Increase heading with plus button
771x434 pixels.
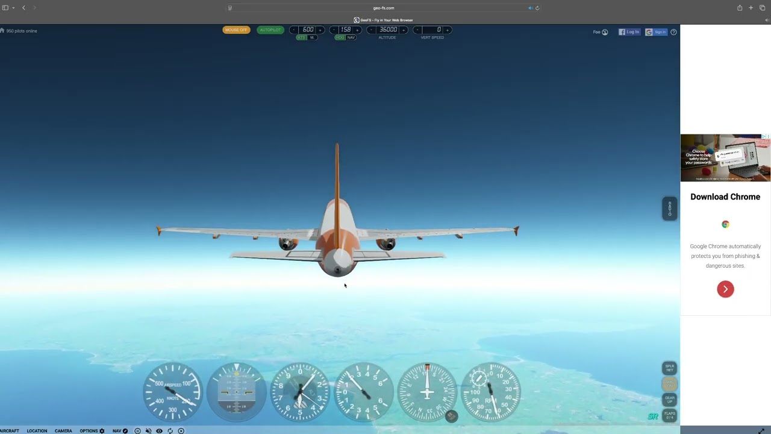point(357,30)
